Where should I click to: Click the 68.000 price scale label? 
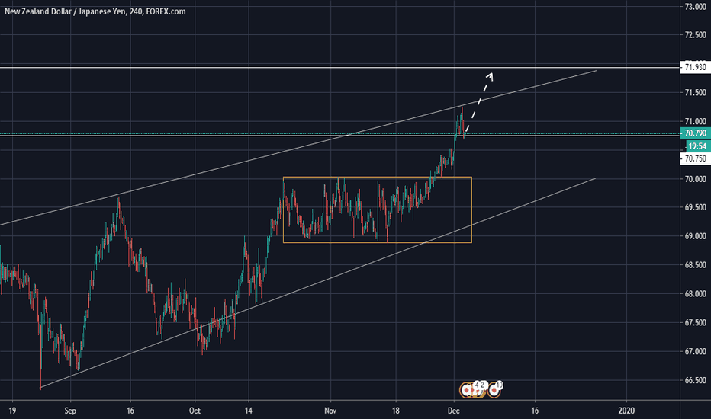[694, 294]
